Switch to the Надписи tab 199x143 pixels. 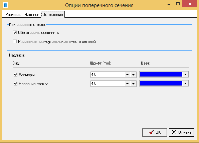(32, 15)
